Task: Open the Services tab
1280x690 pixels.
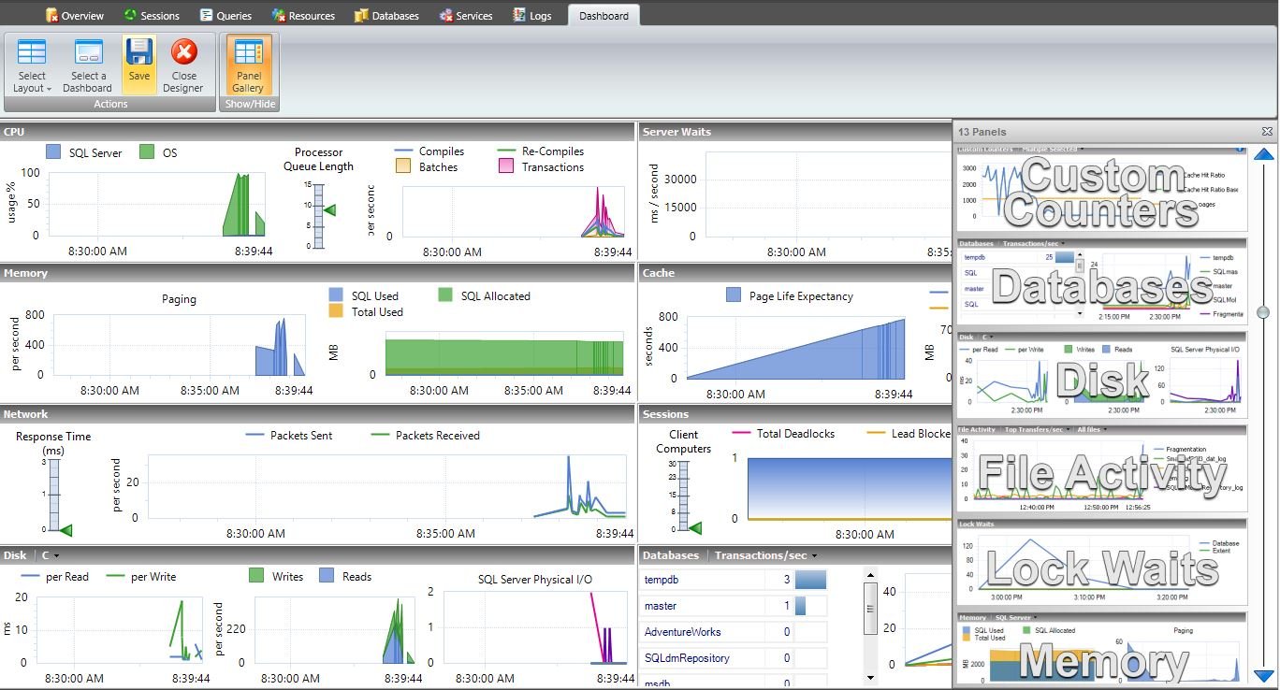Action: click(465, 15)
